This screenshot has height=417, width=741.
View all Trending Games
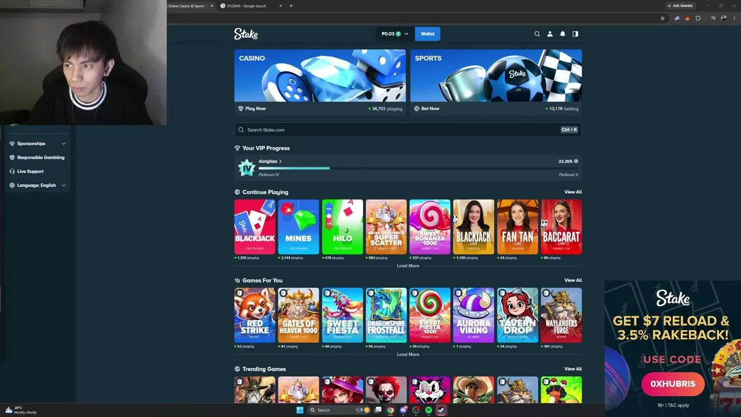(x=573, y=369)
